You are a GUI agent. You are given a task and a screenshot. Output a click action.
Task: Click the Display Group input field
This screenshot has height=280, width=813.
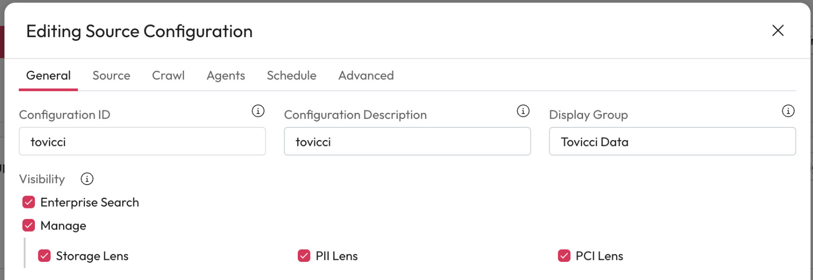click(x=672, y=142)
